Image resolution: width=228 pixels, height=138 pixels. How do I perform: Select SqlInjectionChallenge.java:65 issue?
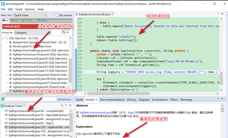[x=41, y=51]
